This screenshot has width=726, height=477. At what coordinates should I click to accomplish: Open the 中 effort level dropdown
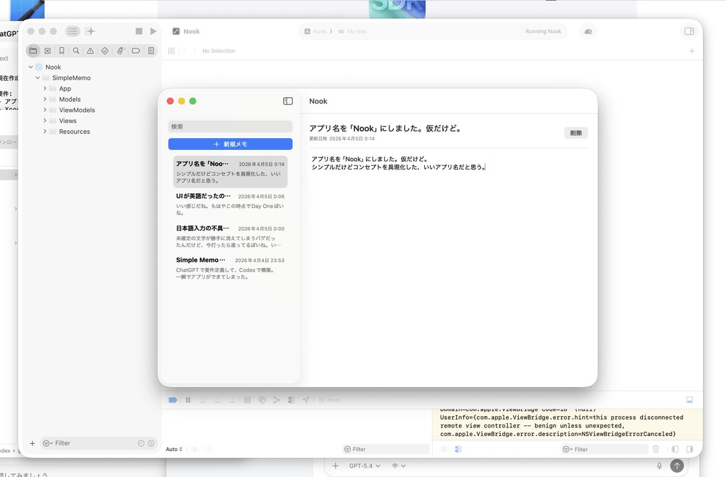pos(399,466)
